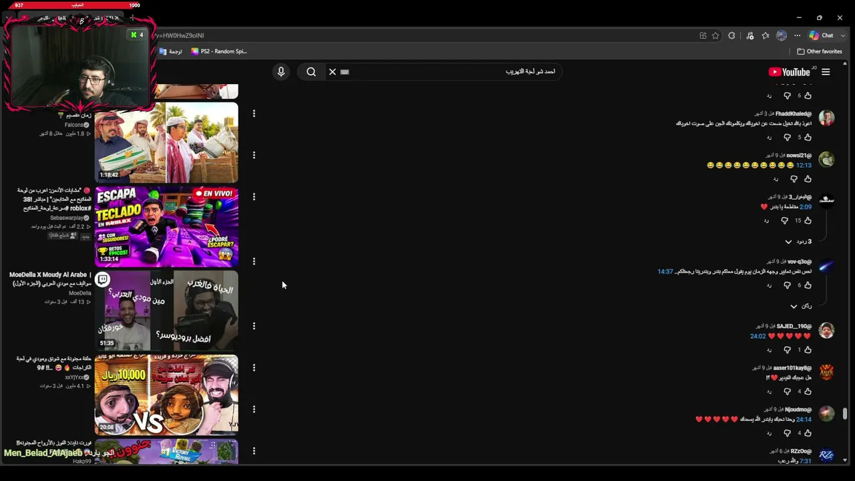Click the scrollbar down arrow
This screenshot has width=855, height=481.
coord(845,460)
